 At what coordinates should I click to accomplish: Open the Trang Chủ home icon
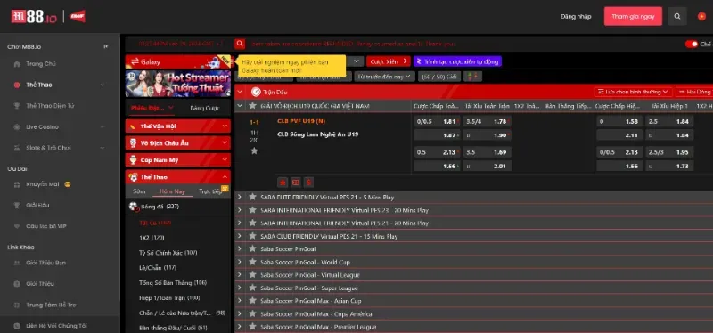click(17, 64)
